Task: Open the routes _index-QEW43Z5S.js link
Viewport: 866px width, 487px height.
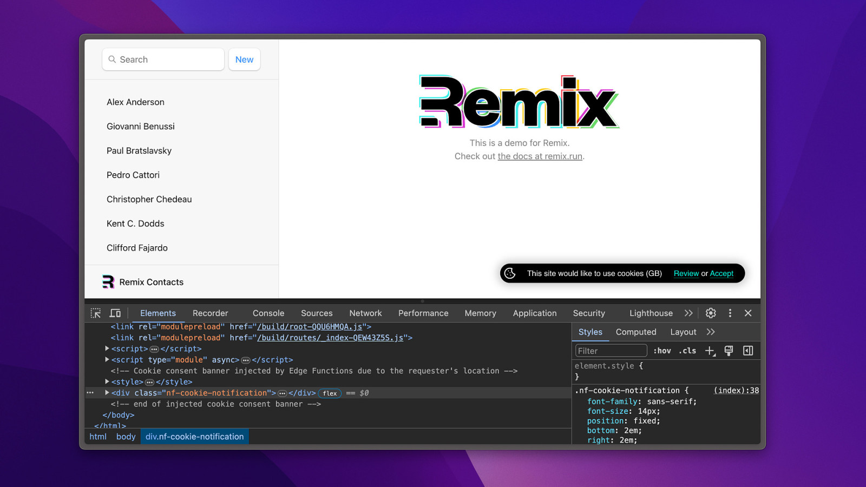Action: (x=330, y=338)
